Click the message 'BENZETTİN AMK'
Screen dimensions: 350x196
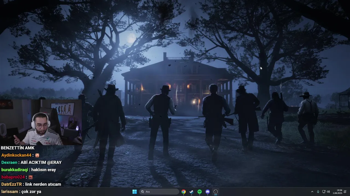pos(18,148)
